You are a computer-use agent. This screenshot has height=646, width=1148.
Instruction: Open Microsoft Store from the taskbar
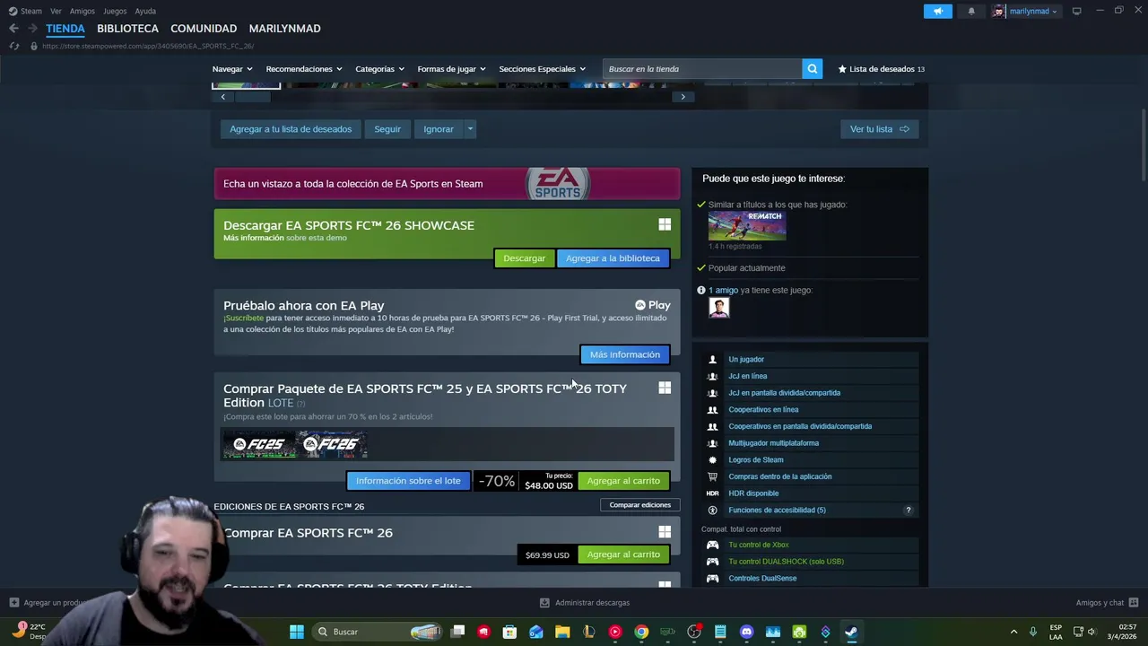pyautogui.click(x=509, y=632)
